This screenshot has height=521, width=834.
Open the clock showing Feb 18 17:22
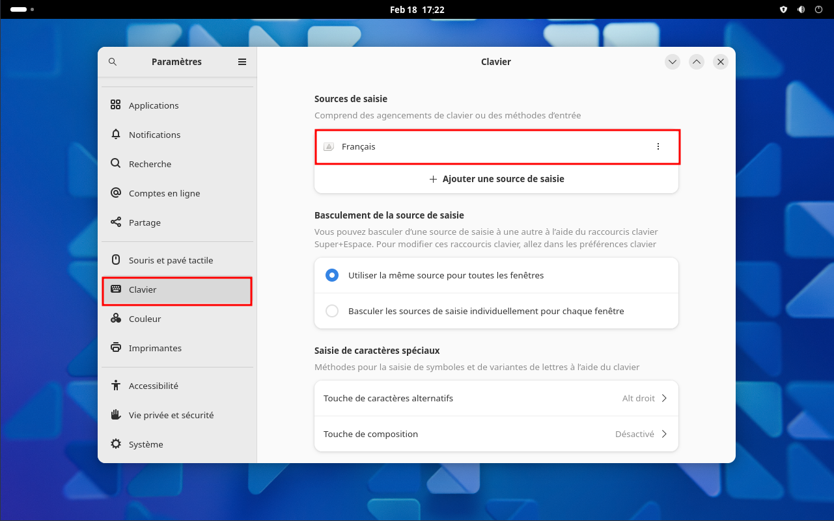417,10
